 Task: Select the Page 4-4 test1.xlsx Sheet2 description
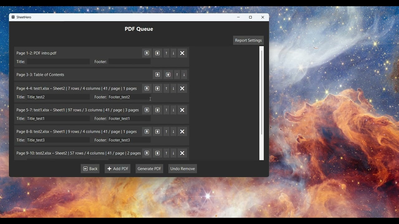click(x=77, y=88)
